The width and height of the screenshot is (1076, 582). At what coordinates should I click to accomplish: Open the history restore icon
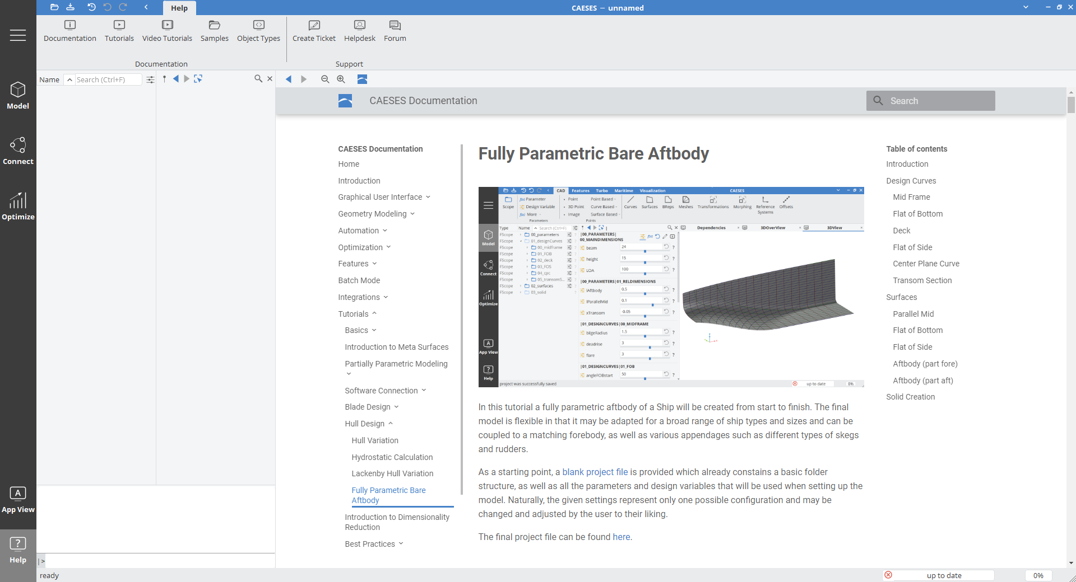click(x=91, y=7)
